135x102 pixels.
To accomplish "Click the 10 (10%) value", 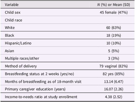I will (114, 43).
